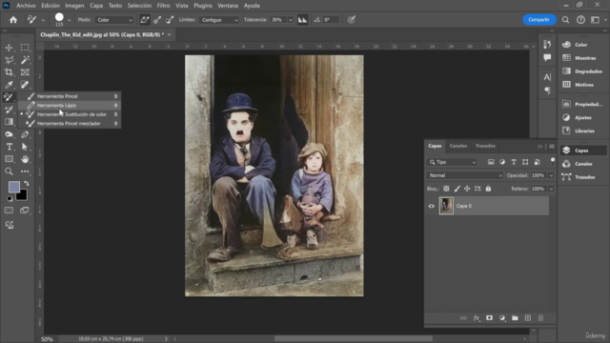Toggle text layer filter
Image resolution: width=610 pixels, height=343 pixels.
[514, 162]
